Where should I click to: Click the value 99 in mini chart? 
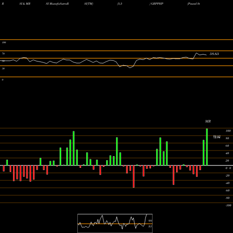click(x=150, y=221)
